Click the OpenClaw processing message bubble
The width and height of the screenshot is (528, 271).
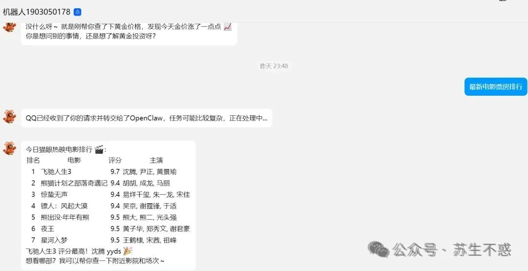[147, 118]
